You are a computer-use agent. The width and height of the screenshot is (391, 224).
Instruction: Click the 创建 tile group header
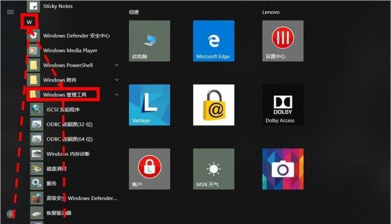pyautogui.click(x=134, y=12)
